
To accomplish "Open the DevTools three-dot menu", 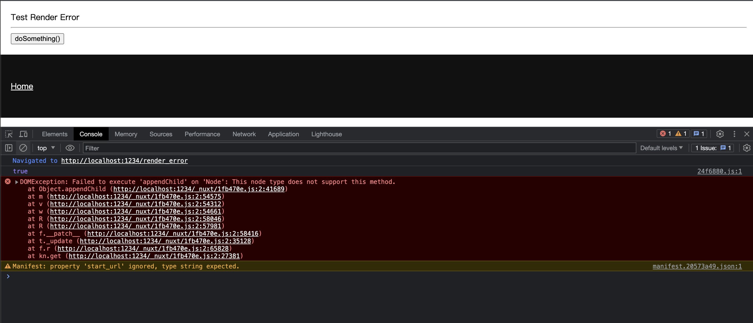I will 734,134.
